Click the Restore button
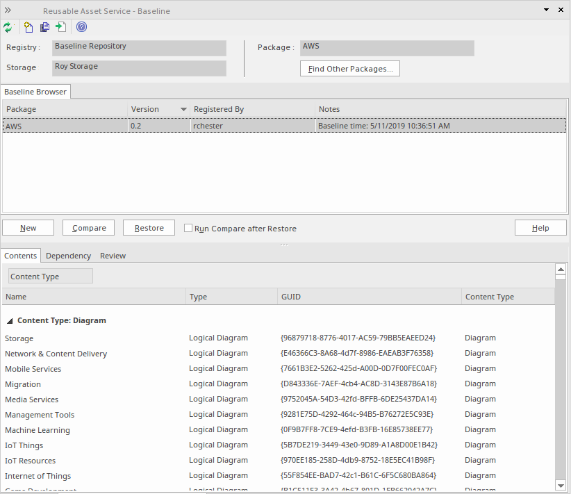Image resolution: width=571 pixels, height=494 pixels. point(149,228)
